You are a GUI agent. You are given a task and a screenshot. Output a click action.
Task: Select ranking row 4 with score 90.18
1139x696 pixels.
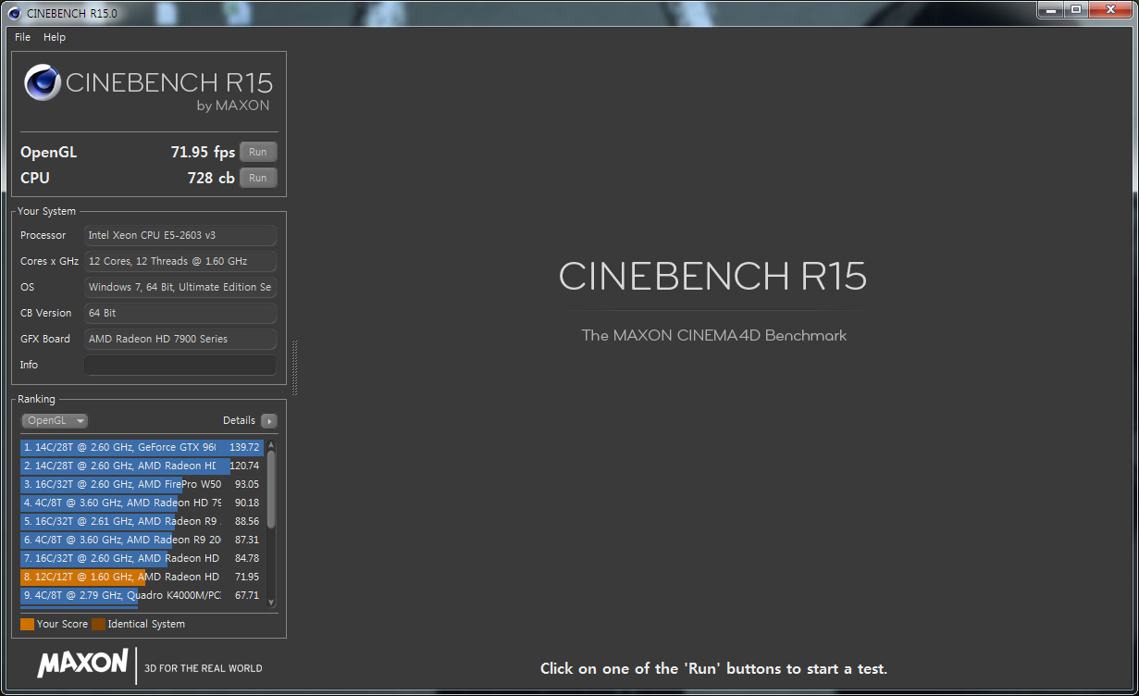click(142, 503)
